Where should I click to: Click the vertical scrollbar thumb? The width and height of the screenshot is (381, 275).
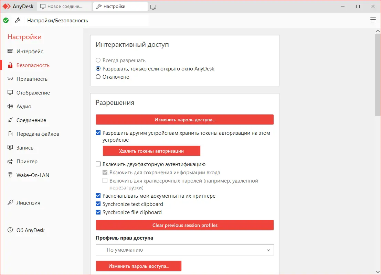(378, 75)
